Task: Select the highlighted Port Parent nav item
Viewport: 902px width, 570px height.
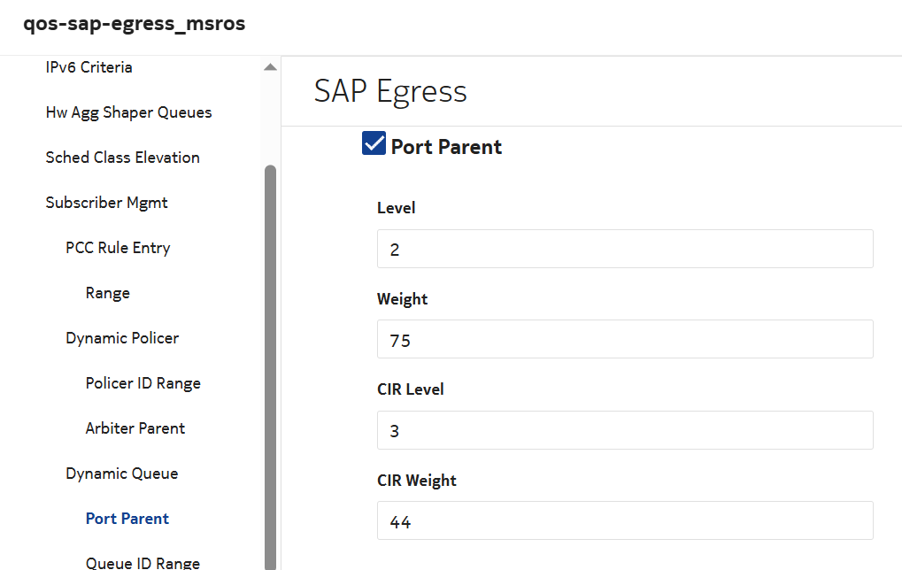Action: (127, 519)
